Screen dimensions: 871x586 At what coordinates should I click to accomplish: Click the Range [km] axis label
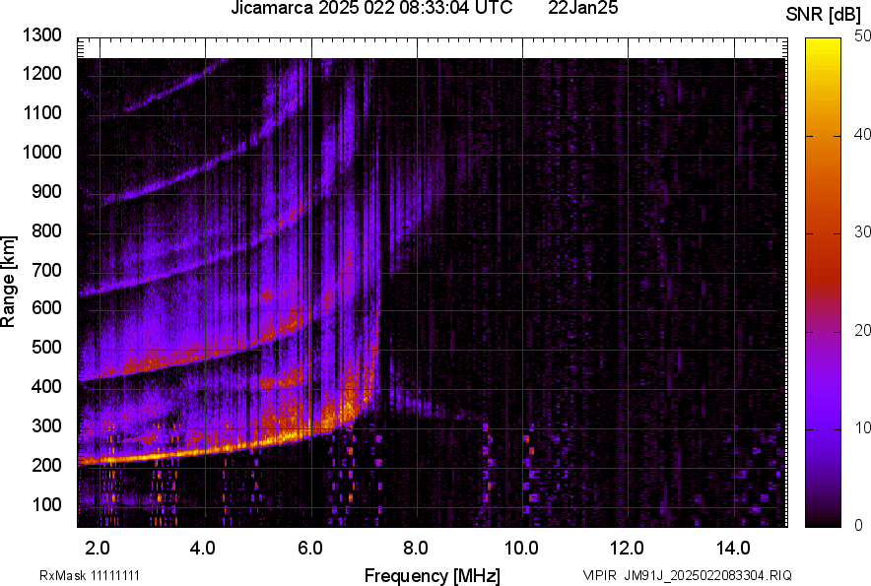(x=9, y=281)
